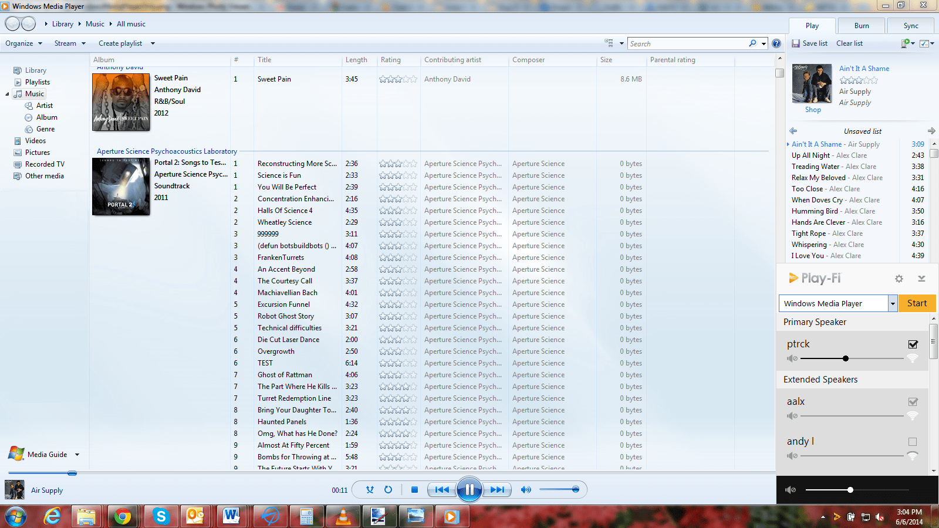The width and height of the screenshot is (939, 528).
Task: Open the Portal 2 soundtrack album thumbnail
Action: click(120, 187)
